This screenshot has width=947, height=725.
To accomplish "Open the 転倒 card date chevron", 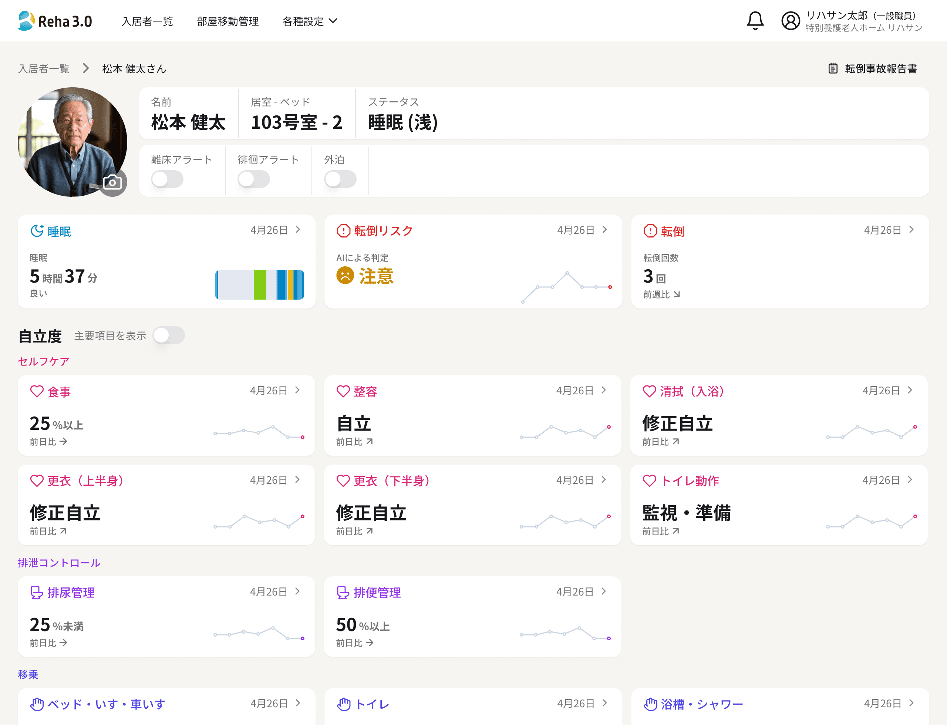I will 911,230.
